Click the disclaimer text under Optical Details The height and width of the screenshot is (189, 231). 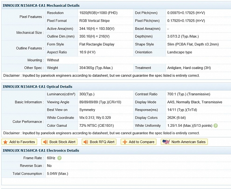click(101, 133)
